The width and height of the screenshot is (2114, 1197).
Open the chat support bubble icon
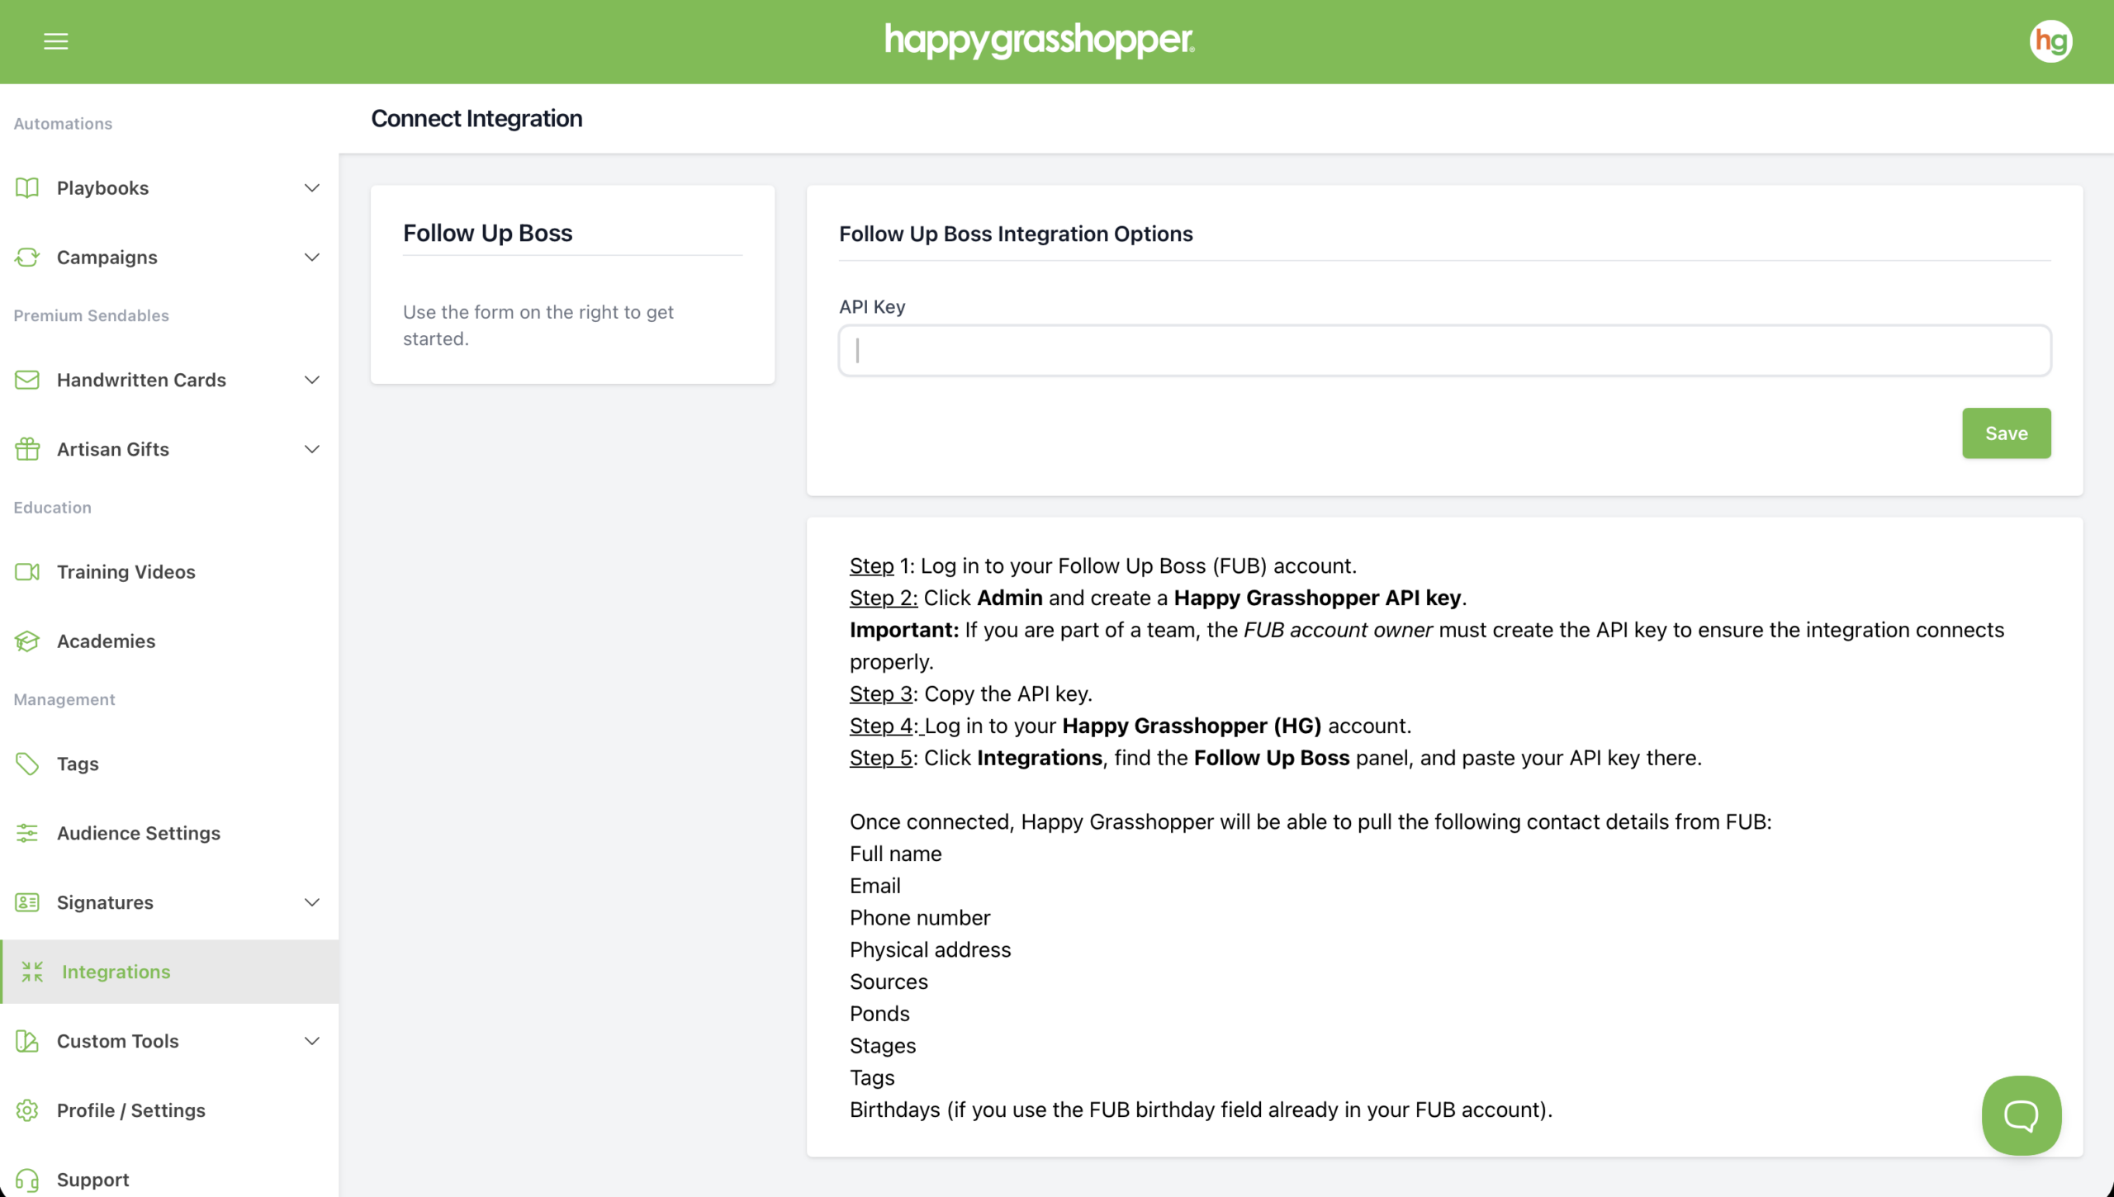coord(2021,1115)
